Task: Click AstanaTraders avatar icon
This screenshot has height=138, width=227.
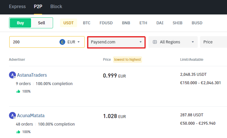Action: tap(12, 75)
